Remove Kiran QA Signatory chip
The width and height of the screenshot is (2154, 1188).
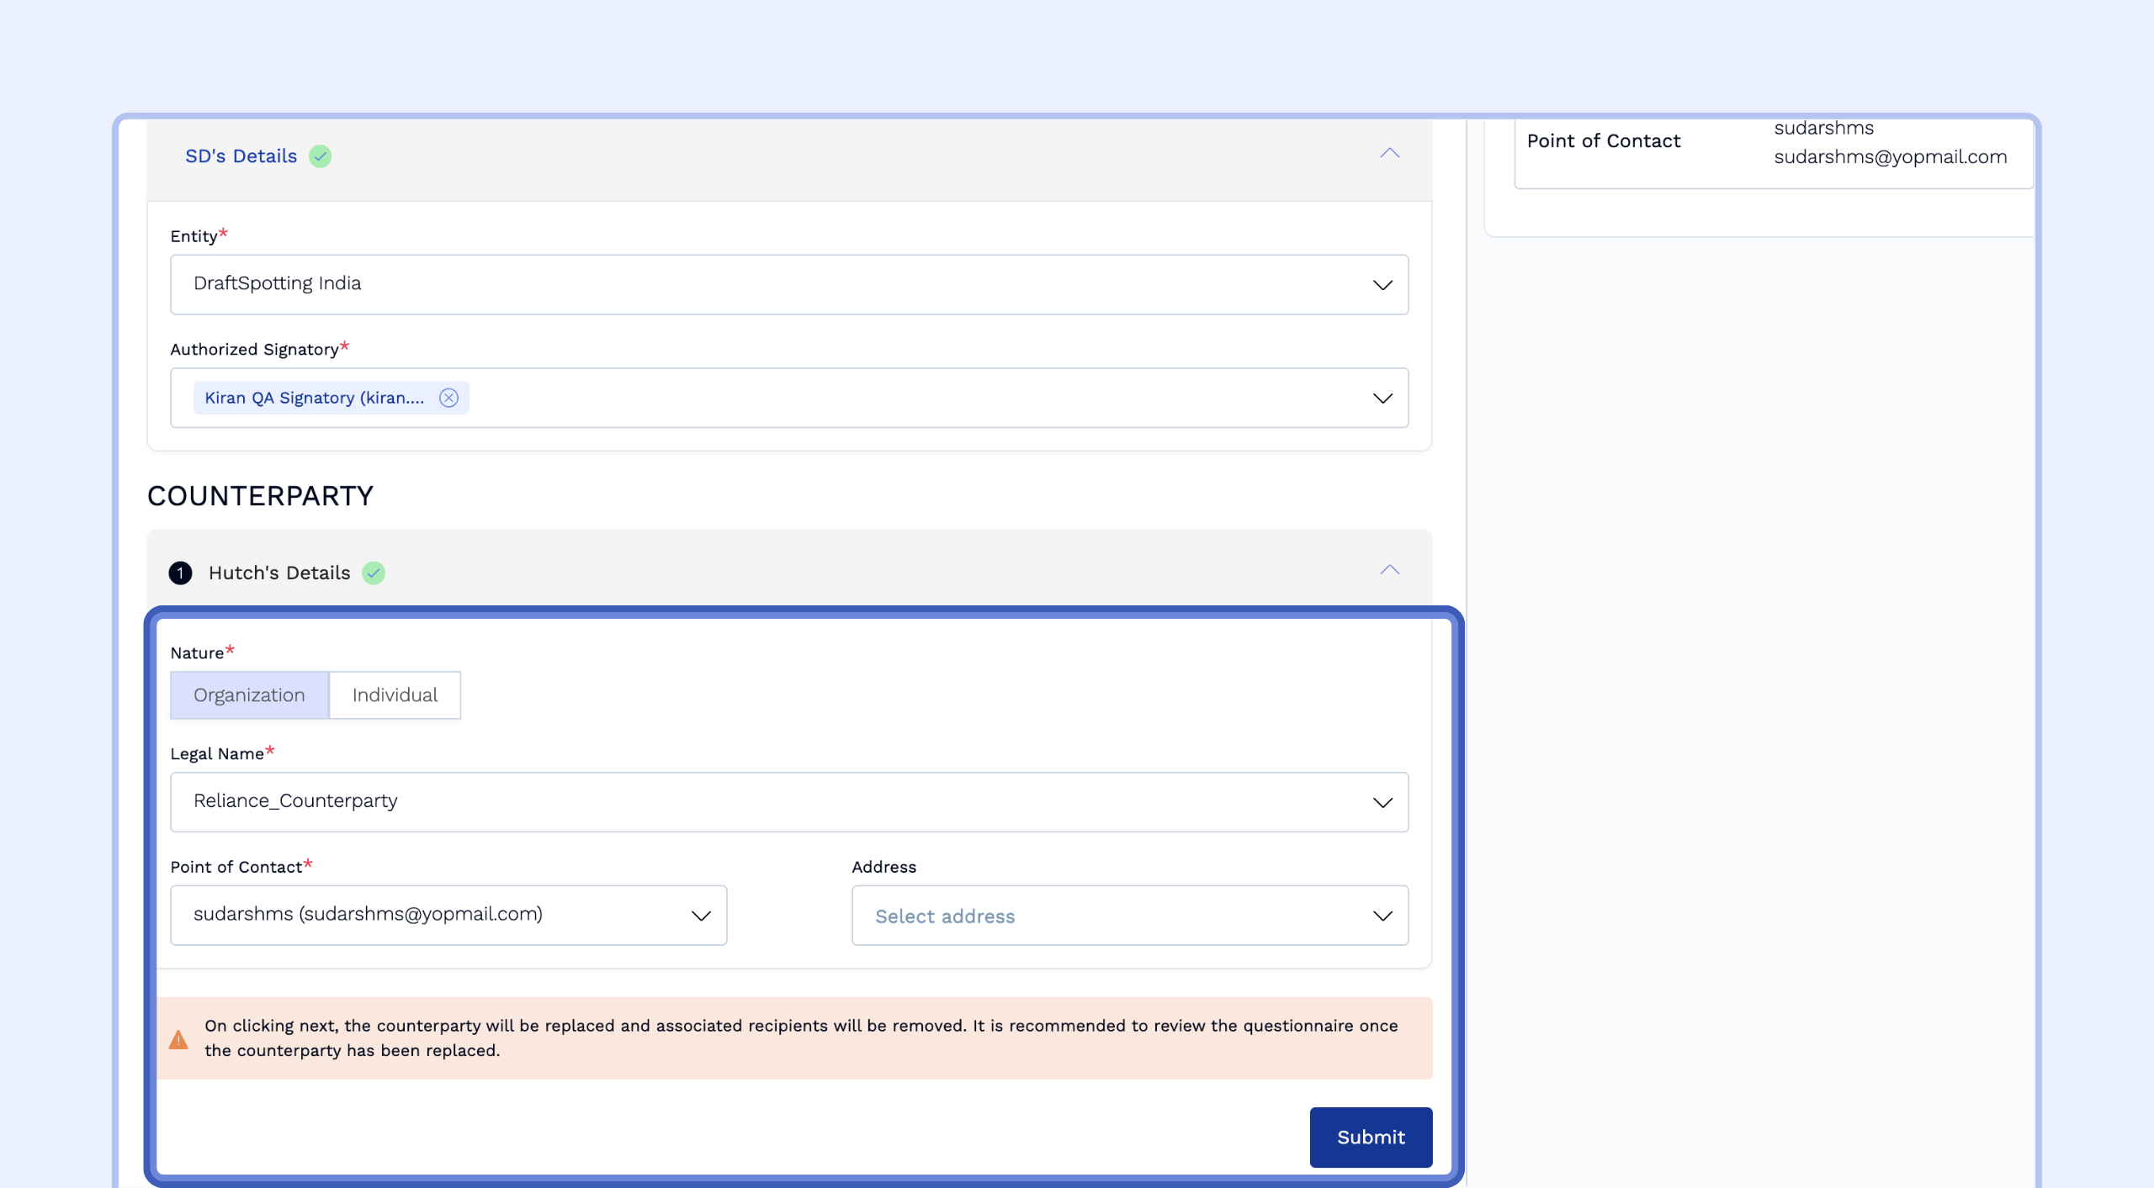tap(448, 398)
